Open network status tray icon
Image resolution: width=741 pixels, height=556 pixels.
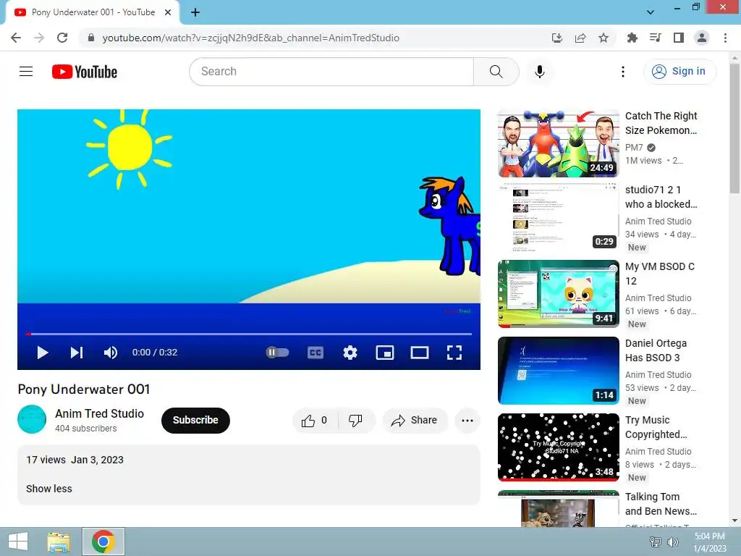[655, 542]
